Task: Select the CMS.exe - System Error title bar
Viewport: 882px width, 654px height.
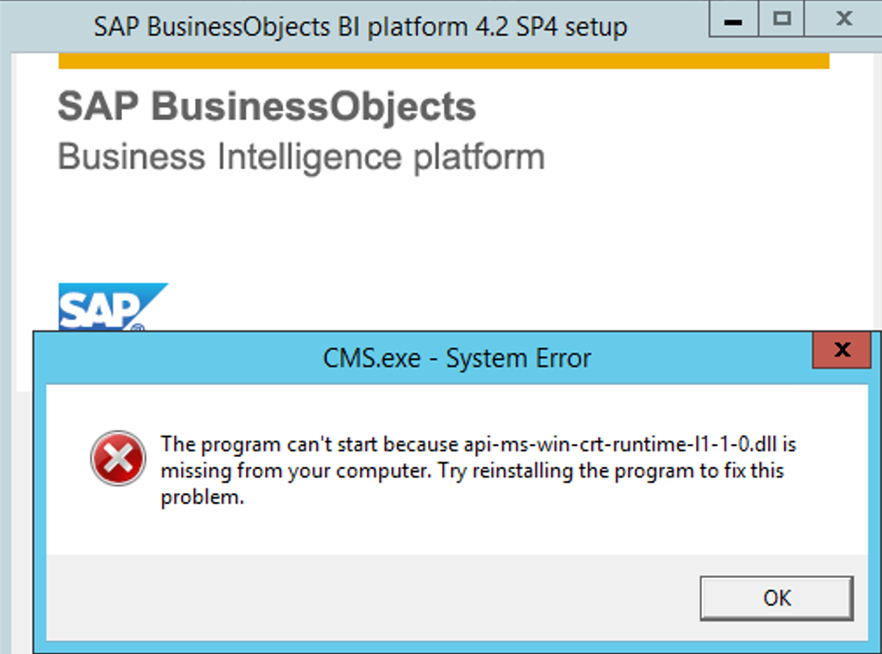Action: (422, 359)
